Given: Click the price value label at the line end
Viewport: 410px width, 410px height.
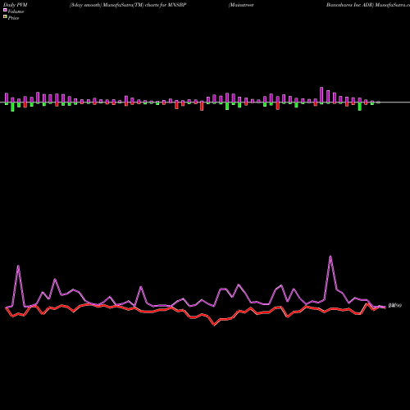Looking at the screenshot, I should (x=395, y=306).
